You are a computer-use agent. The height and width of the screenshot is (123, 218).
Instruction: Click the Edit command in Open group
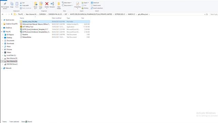(x=84, y=5)
